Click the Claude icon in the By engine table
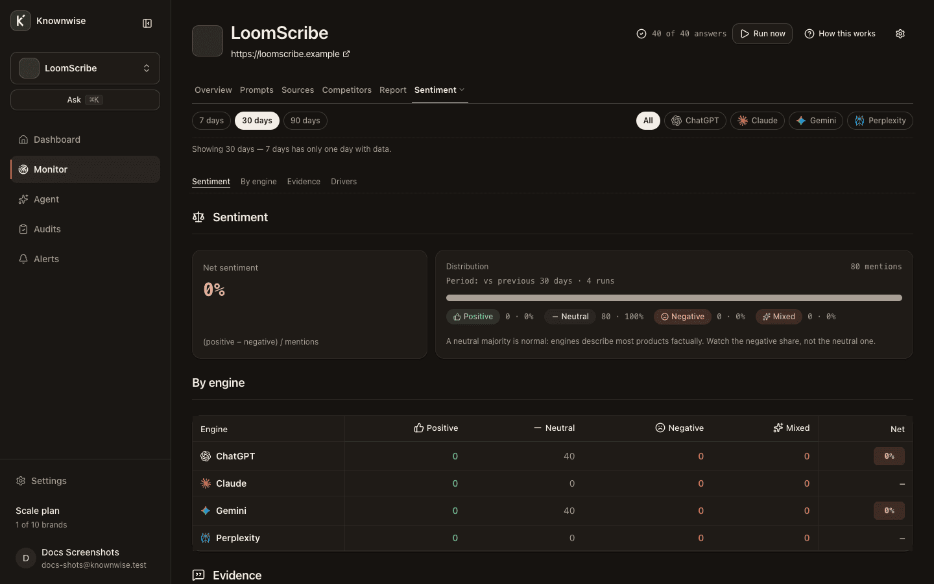 (206, 483)
